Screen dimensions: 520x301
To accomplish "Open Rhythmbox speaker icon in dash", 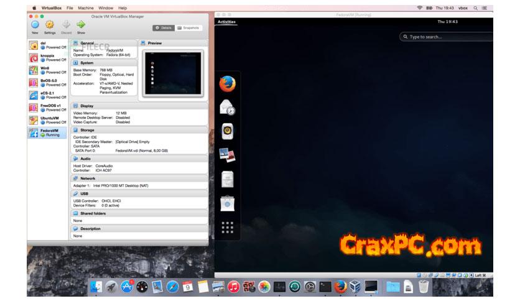I will pyautogui.click(x=227, y=131).
